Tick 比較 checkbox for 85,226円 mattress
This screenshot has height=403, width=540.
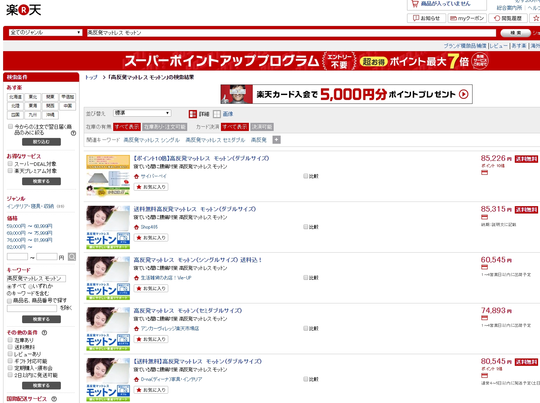pos(306,176)
